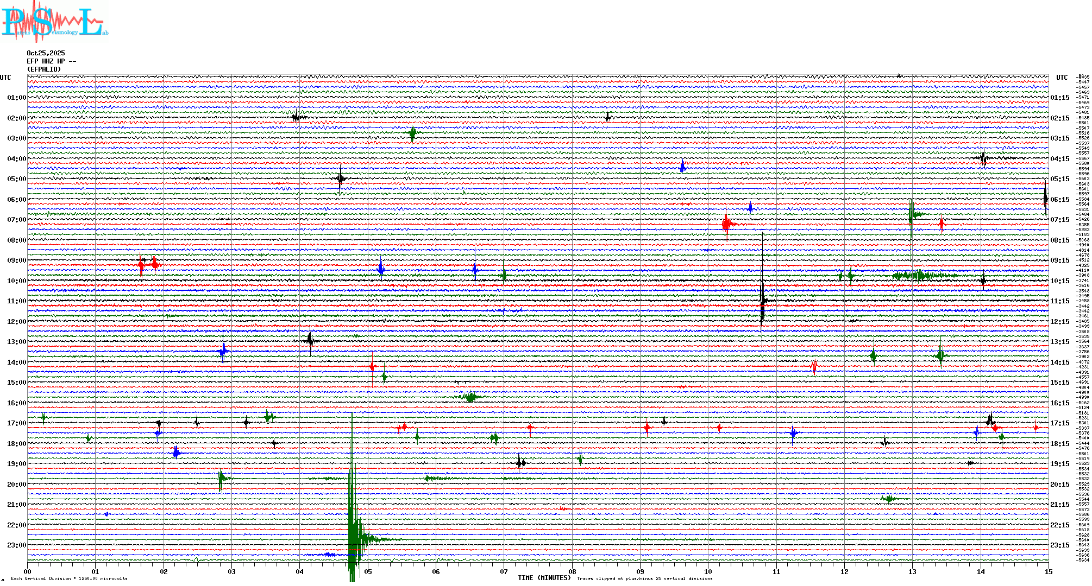Image resolution: width=1092 pixels, height=586 pixels.
Task: Click the TIME (MINUTES) axis title
Action: click(544, 578)
